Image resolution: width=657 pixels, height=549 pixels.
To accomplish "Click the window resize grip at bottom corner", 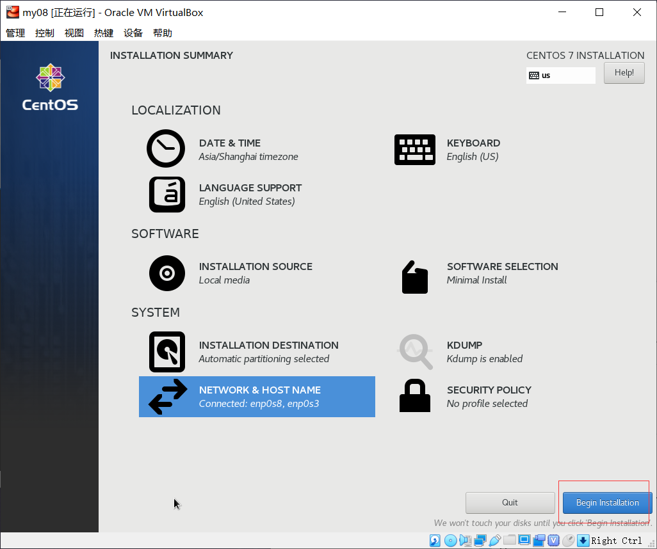I will coord(651,543).
